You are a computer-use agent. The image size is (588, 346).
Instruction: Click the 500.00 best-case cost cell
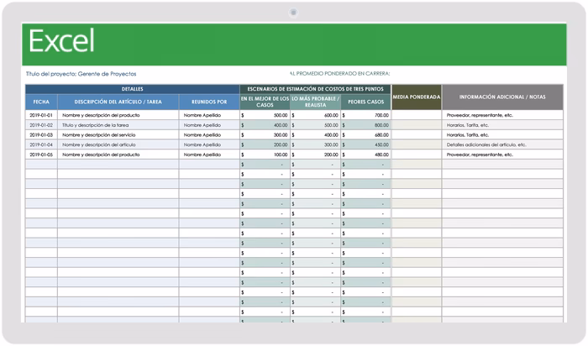click(x=265, y=115)
